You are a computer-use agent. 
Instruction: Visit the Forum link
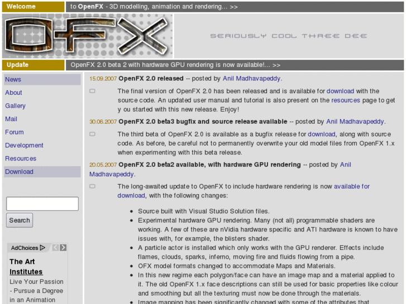click(15, 132)
